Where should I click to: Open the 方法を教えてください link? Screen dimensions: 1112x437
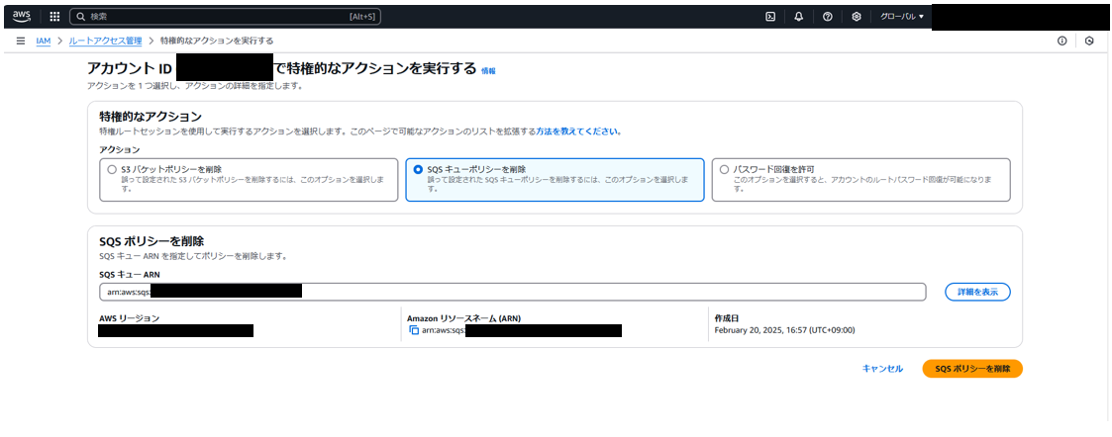point(578,131)
